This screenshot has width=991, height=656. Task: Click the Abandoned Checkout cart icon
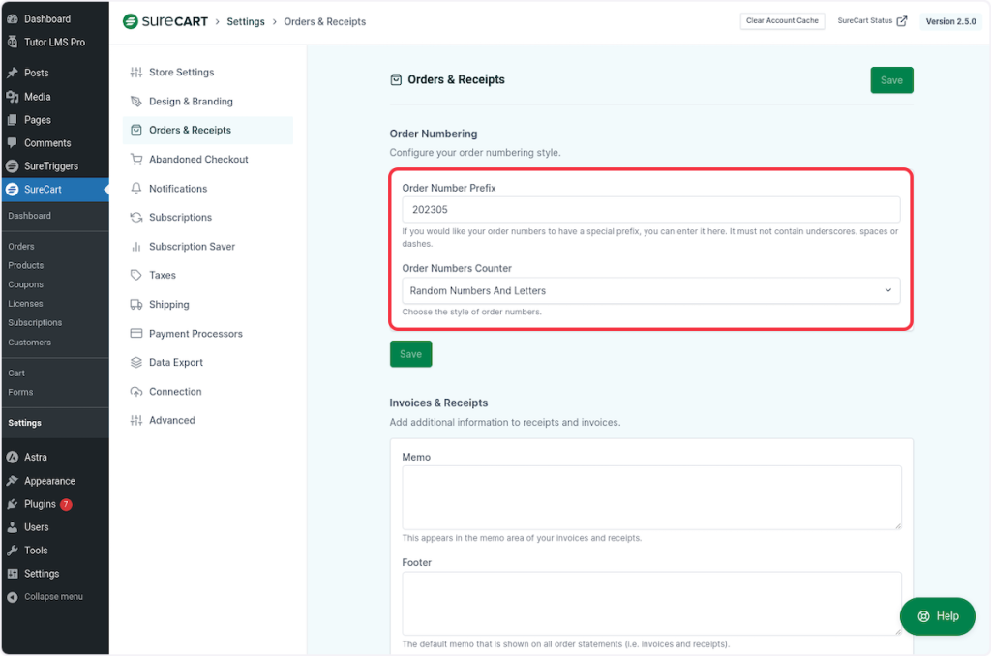tap(136, 160)
